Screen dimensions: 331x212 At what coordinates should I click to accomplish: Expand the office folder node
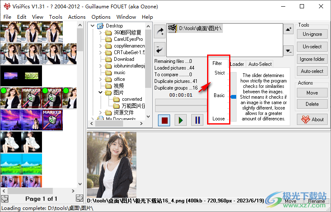[101, 79]
